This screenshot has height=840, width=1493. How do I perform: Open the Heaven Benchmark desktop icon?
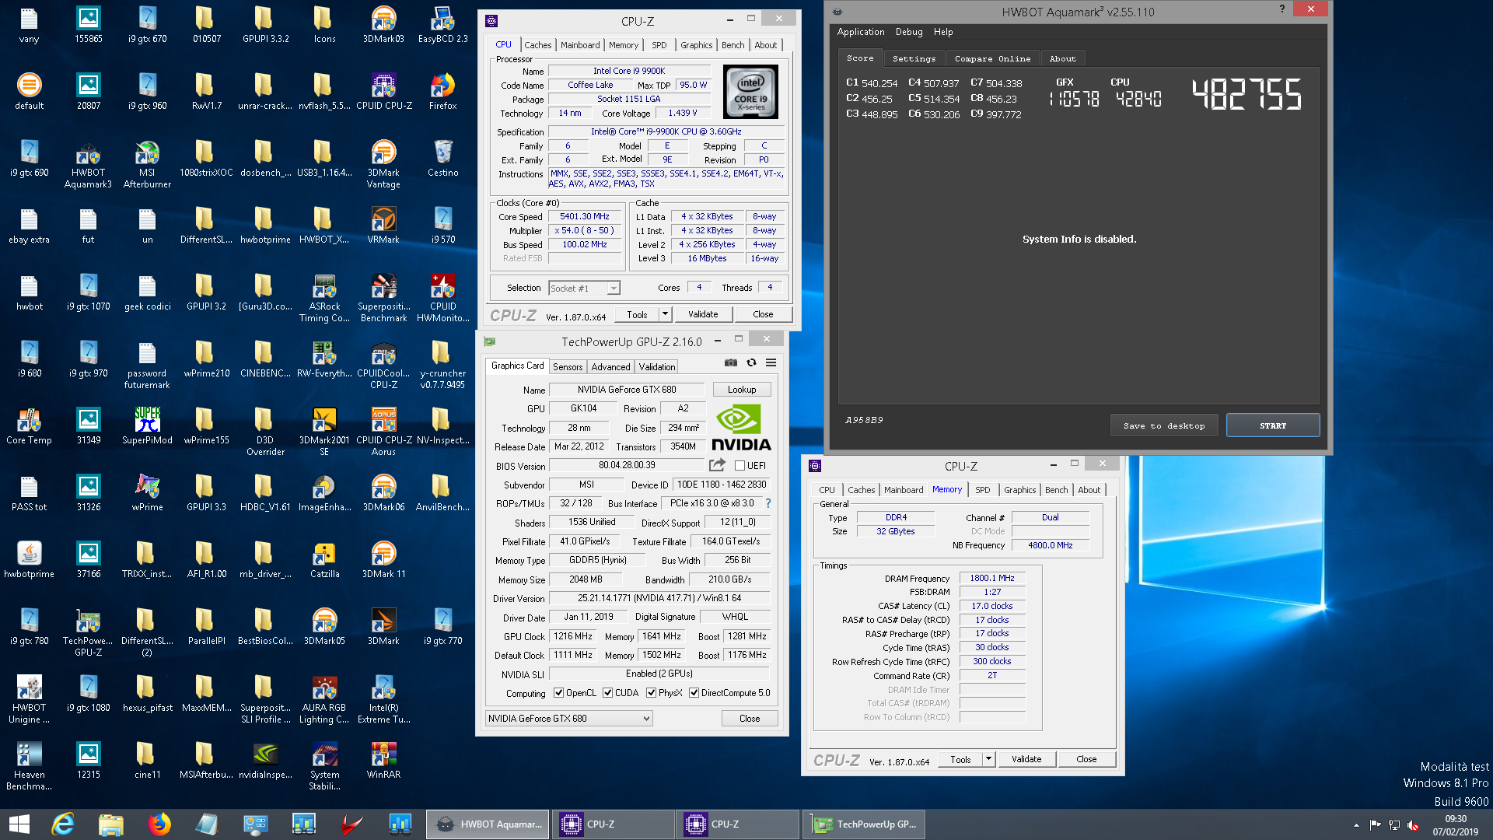29,768
